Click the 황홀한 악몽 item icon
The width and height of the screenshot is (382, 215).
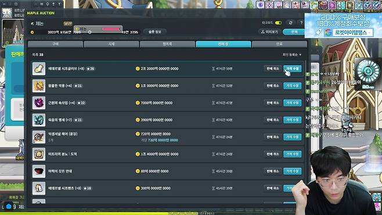(x=39, y=85)
